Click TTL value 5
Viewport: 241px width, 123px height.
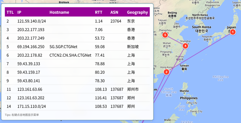(8, 47)
